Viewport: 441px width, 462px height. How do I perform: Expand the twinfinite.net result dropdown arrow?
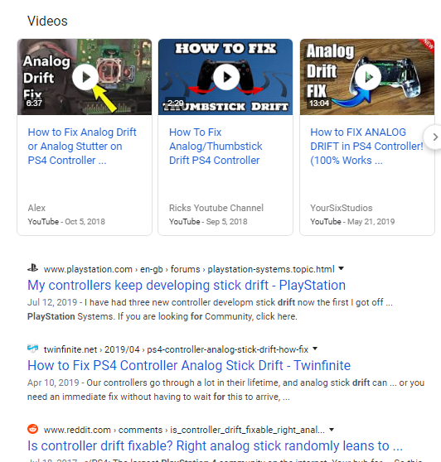point(315,349)
